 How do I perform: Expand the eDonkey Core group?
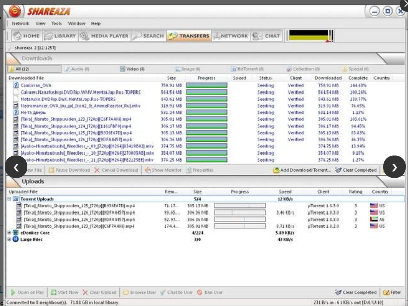9,233
